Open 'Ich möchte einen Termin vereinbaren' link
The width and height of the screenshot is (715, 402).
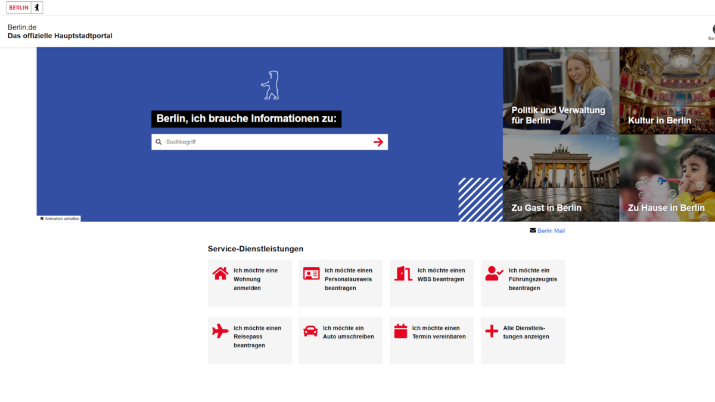[432, 341]
